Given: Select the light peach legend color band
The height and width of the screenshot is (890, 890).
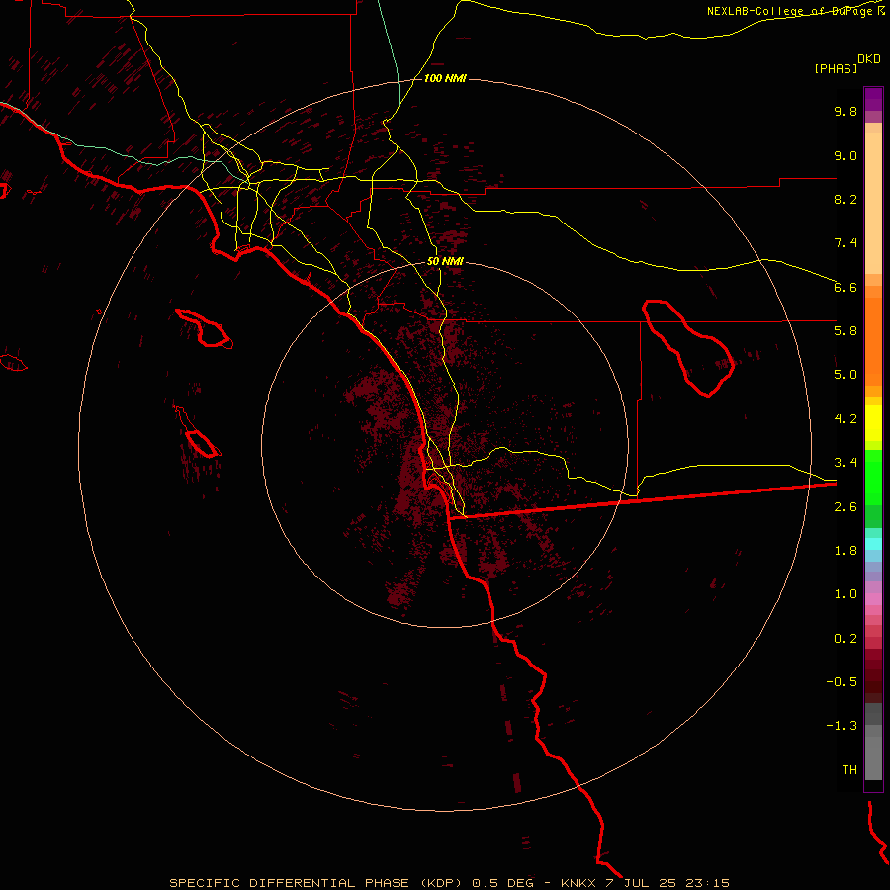Looking at the screenshot, I should (x=873, y=203).
